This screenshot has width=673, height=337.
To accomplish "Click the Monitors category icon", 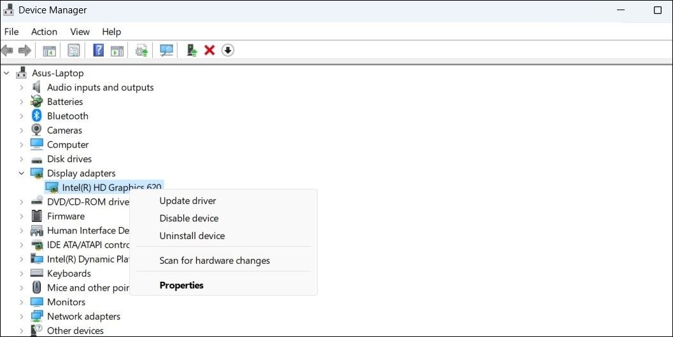I will [36, 302].
